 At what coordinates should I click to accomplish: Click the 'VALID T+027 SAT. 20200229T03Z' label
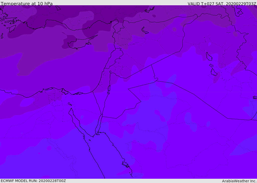[222, 4]
